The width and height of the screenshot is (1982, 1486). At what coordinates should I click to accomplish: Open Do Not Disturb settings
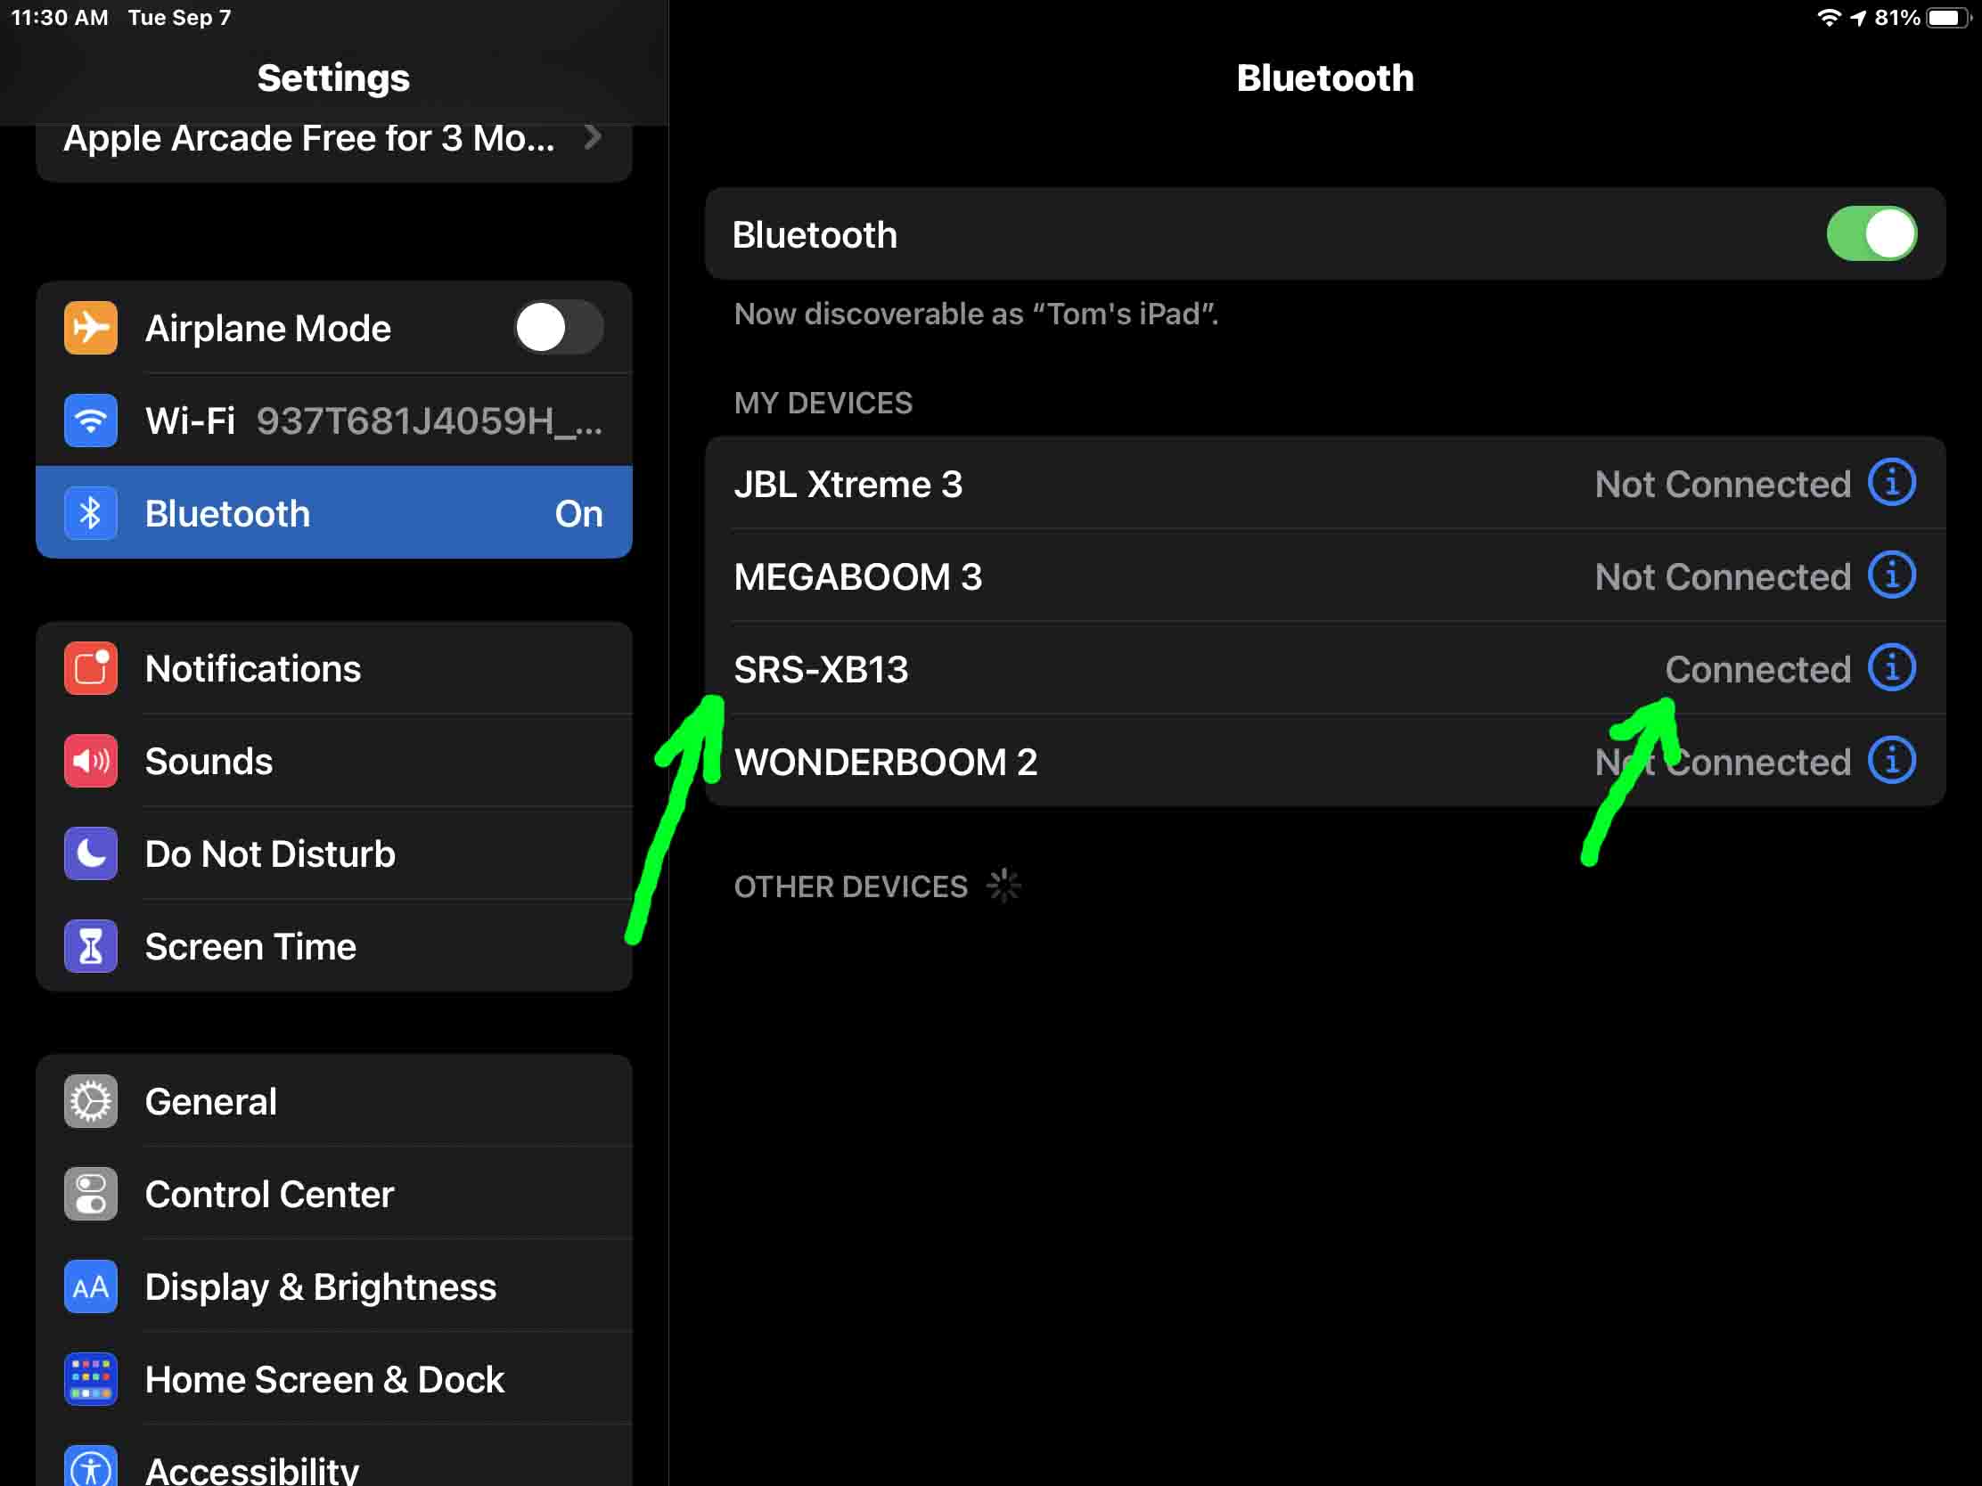334,853
